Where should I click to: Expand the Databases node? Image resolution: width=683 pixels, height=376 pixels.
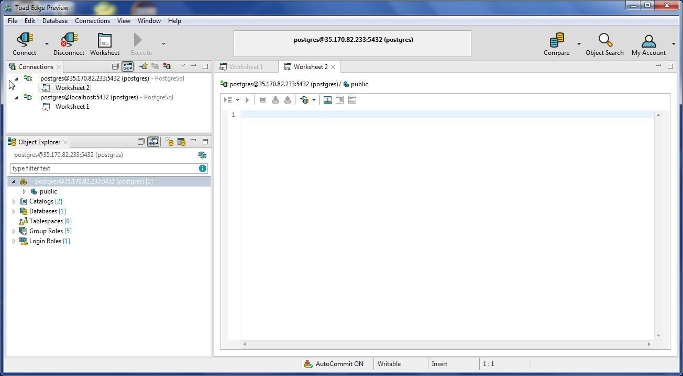(14, 211)
